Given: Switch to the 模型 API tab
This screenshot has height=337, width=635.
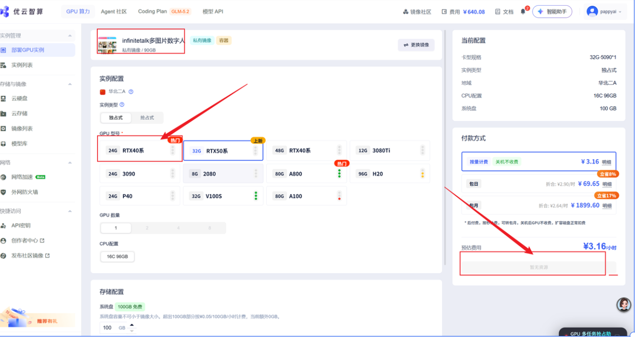Looking at the screenshot, I should pyautogui.click(x=213, y=11).
